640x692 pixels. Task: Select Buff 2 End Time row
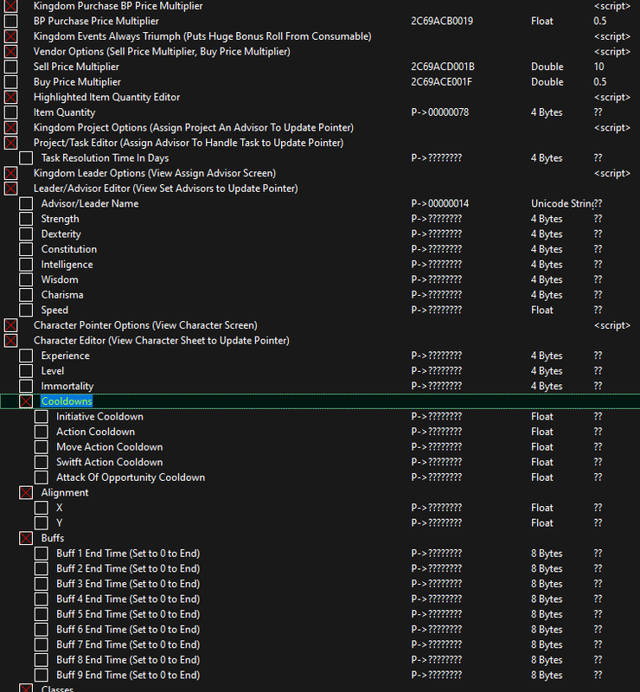pos(320,568)
